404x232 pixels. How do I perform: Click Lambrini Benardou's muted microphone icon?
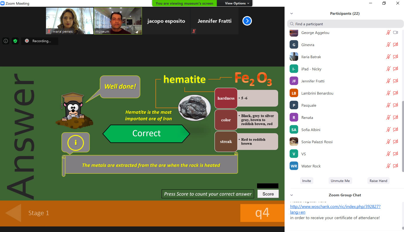click(388, 93)
